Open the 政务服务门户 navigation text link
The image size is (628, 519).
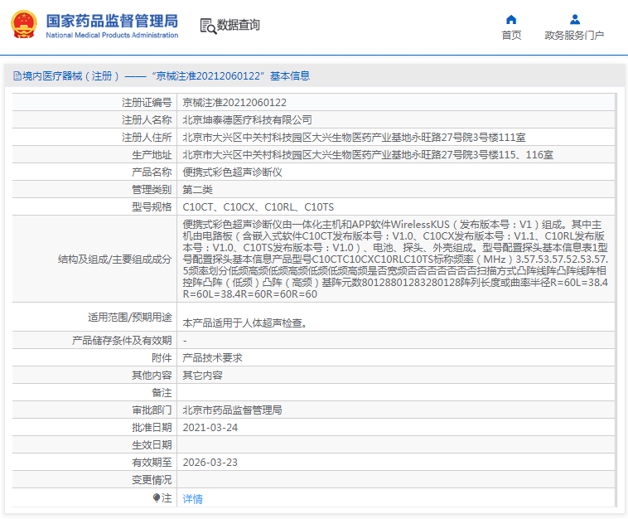click(574, 36)
